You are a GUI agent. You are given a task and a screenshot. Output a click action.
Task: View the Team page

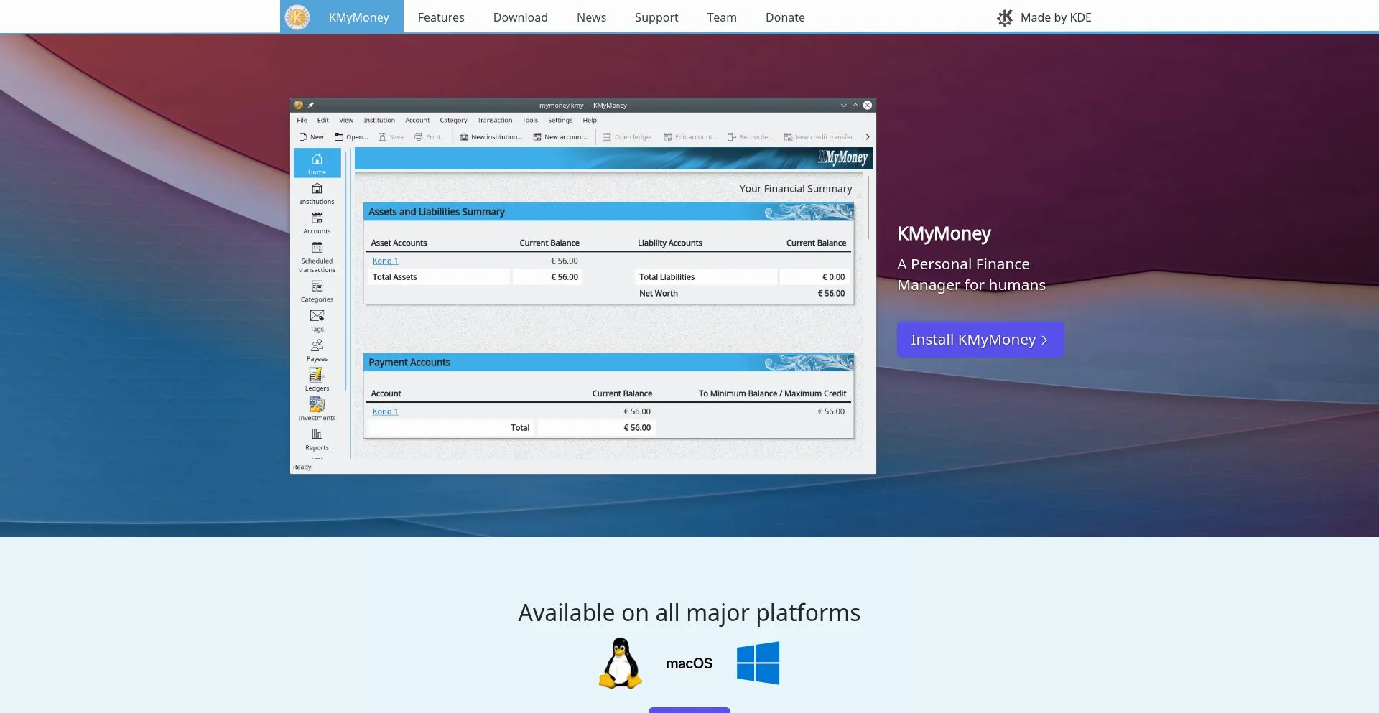[722, 17]
